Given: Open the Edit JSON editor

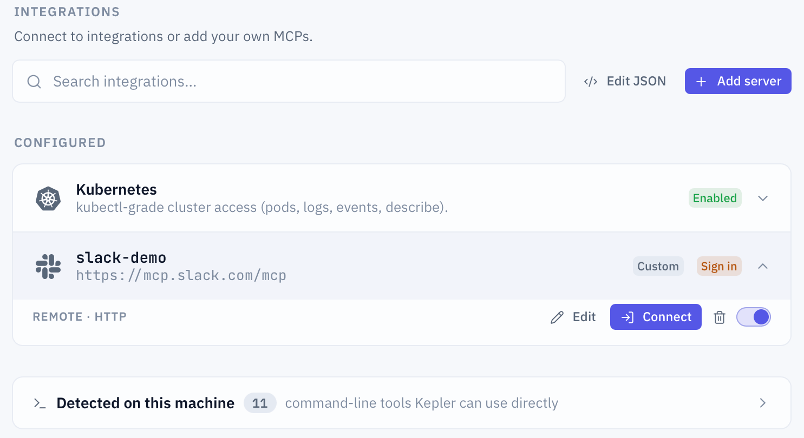Looking at the screenshot, I should (625, 82).
